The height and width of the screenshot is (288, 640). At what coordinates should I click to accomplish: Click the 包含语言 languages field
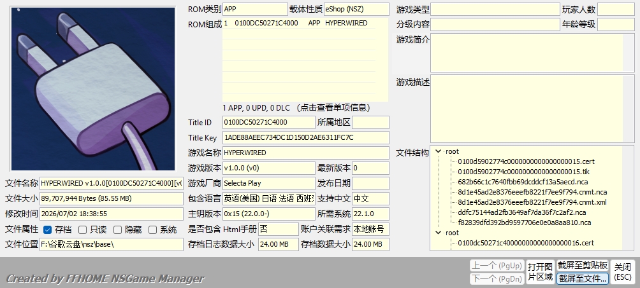[x=269, y=198]
